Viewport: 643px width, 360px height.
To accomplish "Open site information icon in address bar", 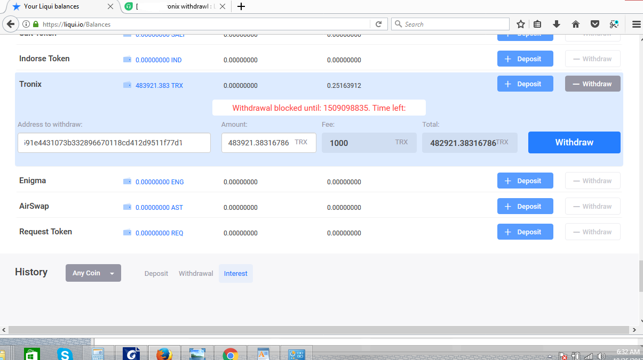I will click(x=26, y=24).
